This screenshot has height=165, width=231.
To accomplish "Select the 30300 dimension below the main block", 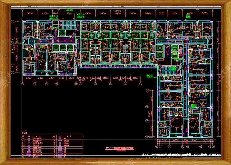I will [81, 80].
